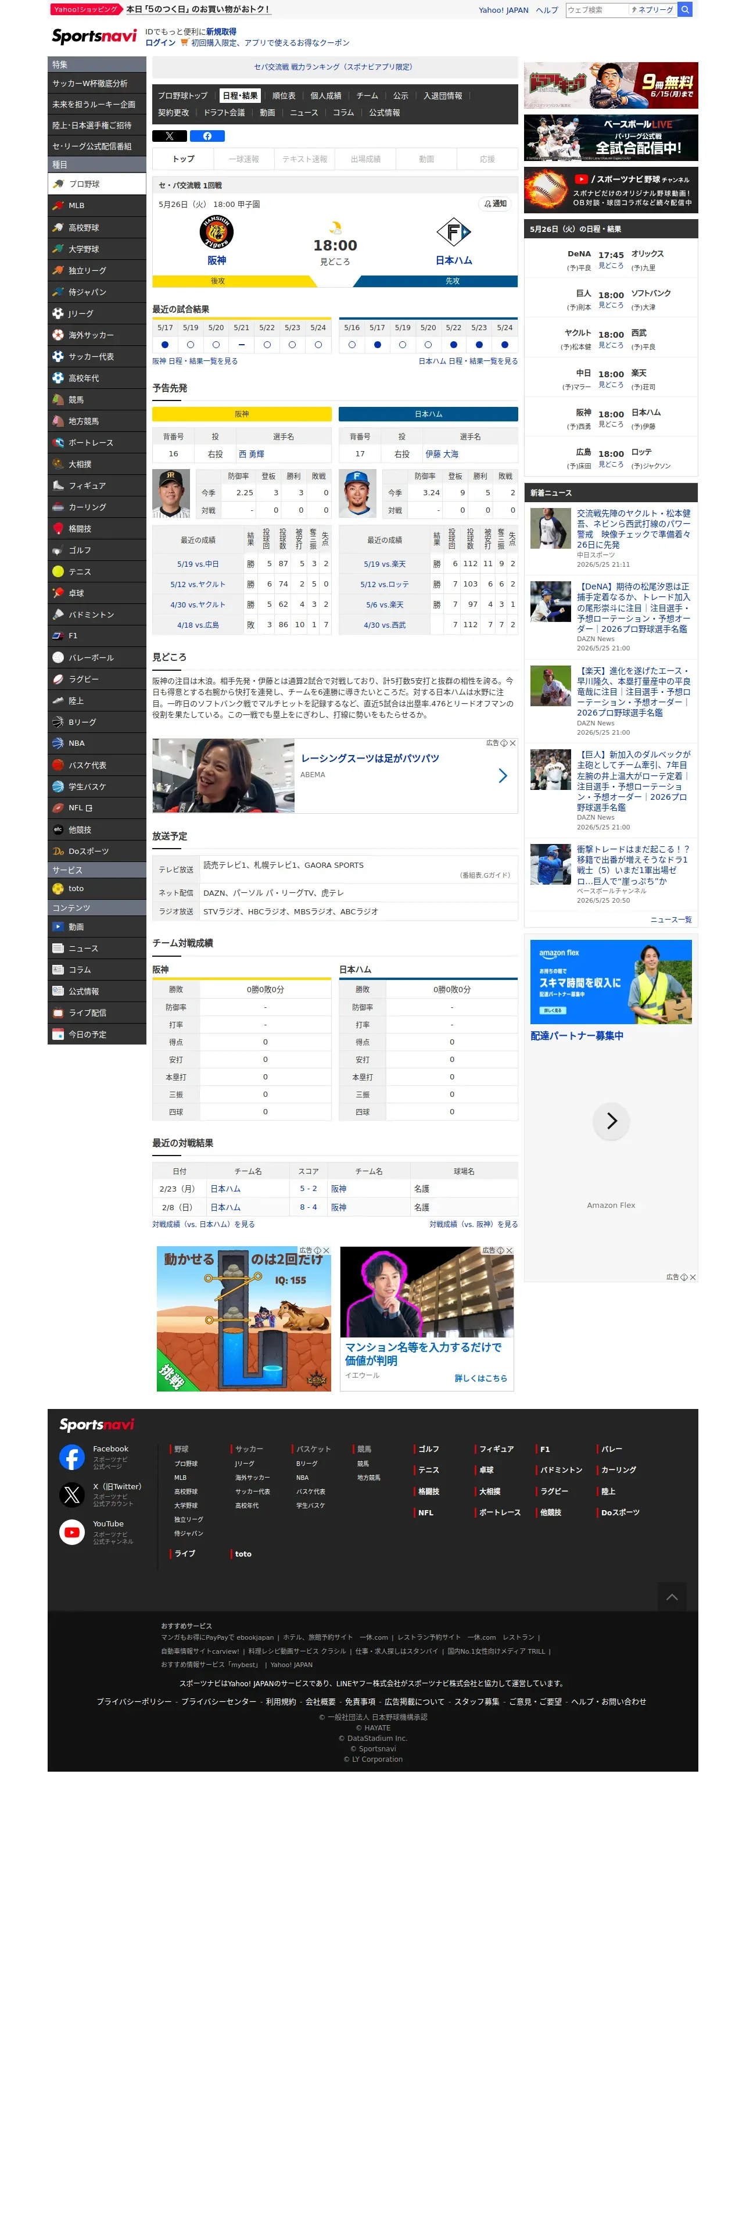Open the プロ野球トップ navigation tab
This screenshot has width=746, height=2239.
point(182,95)
